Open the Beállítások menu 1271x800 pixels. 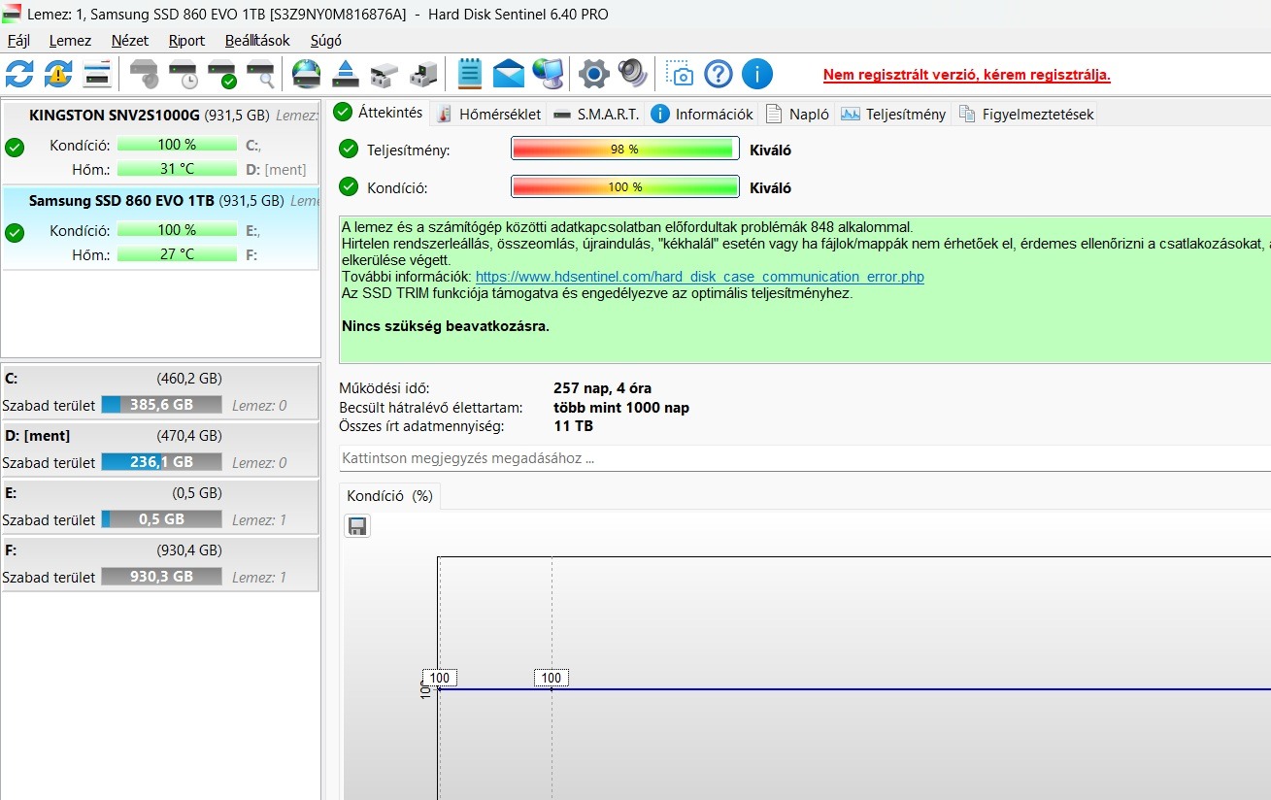coord(256,41)
